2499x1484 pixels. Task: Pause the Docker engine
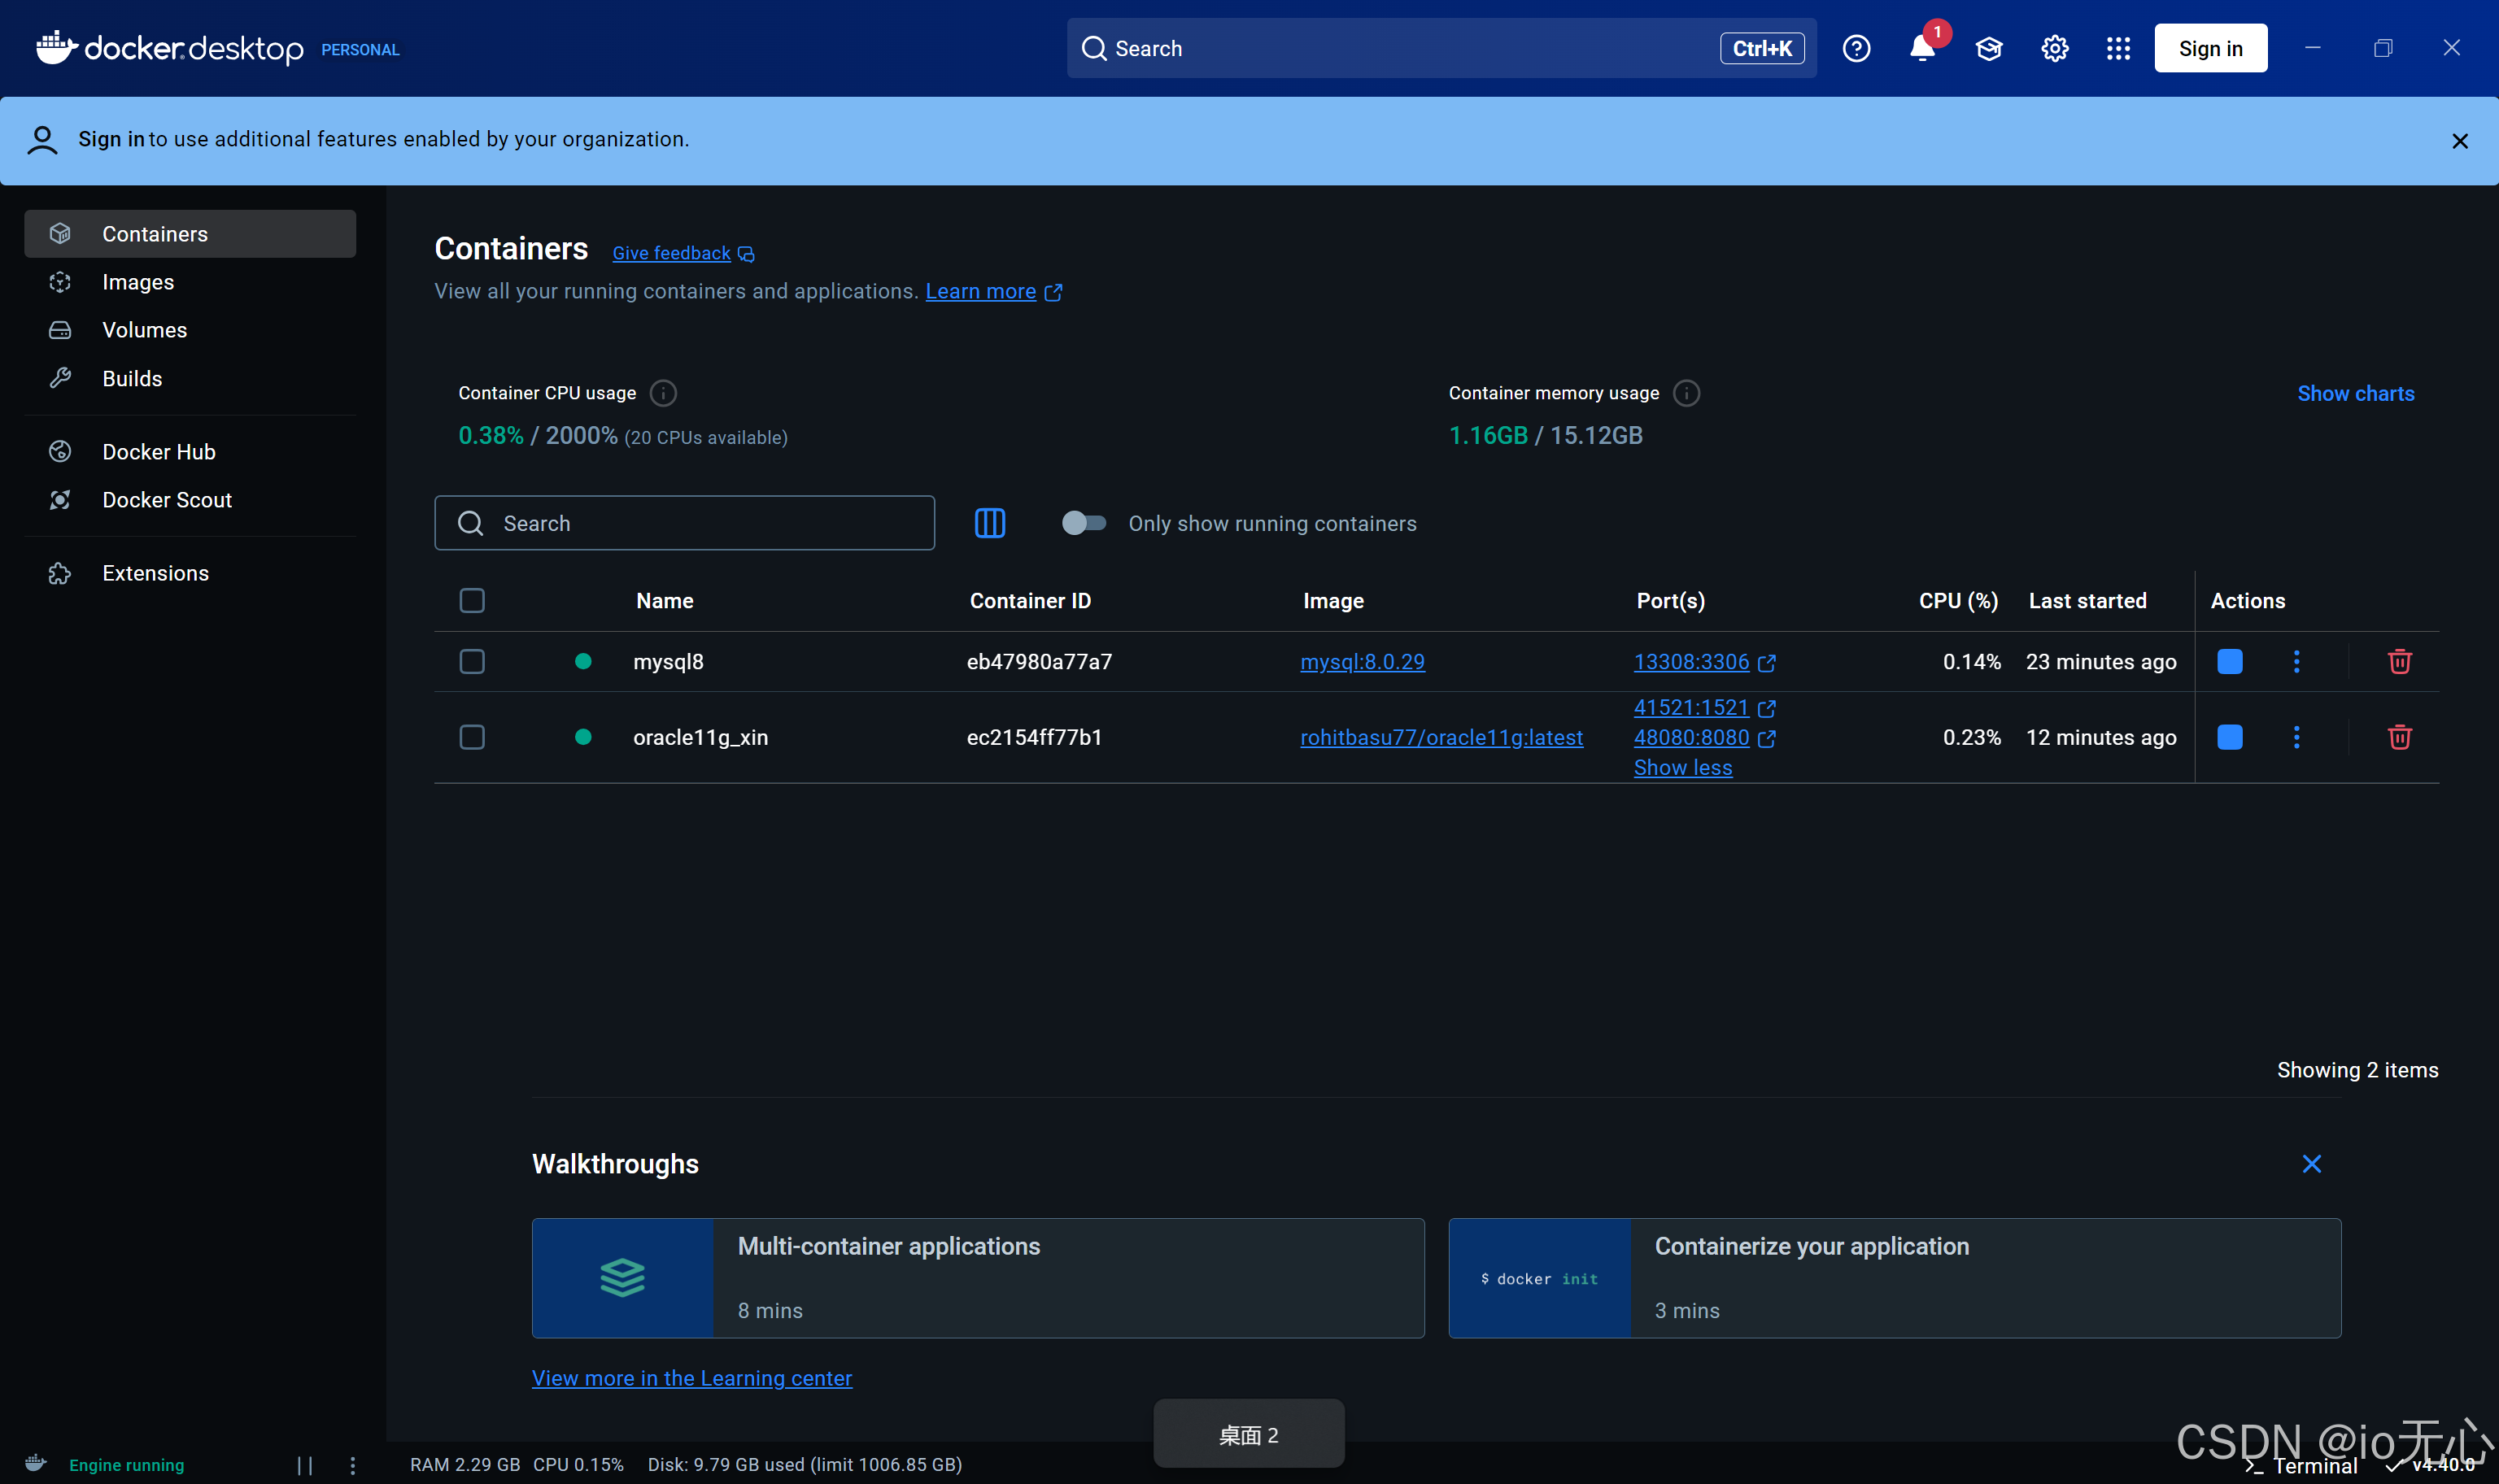[x=305, y=1465]
